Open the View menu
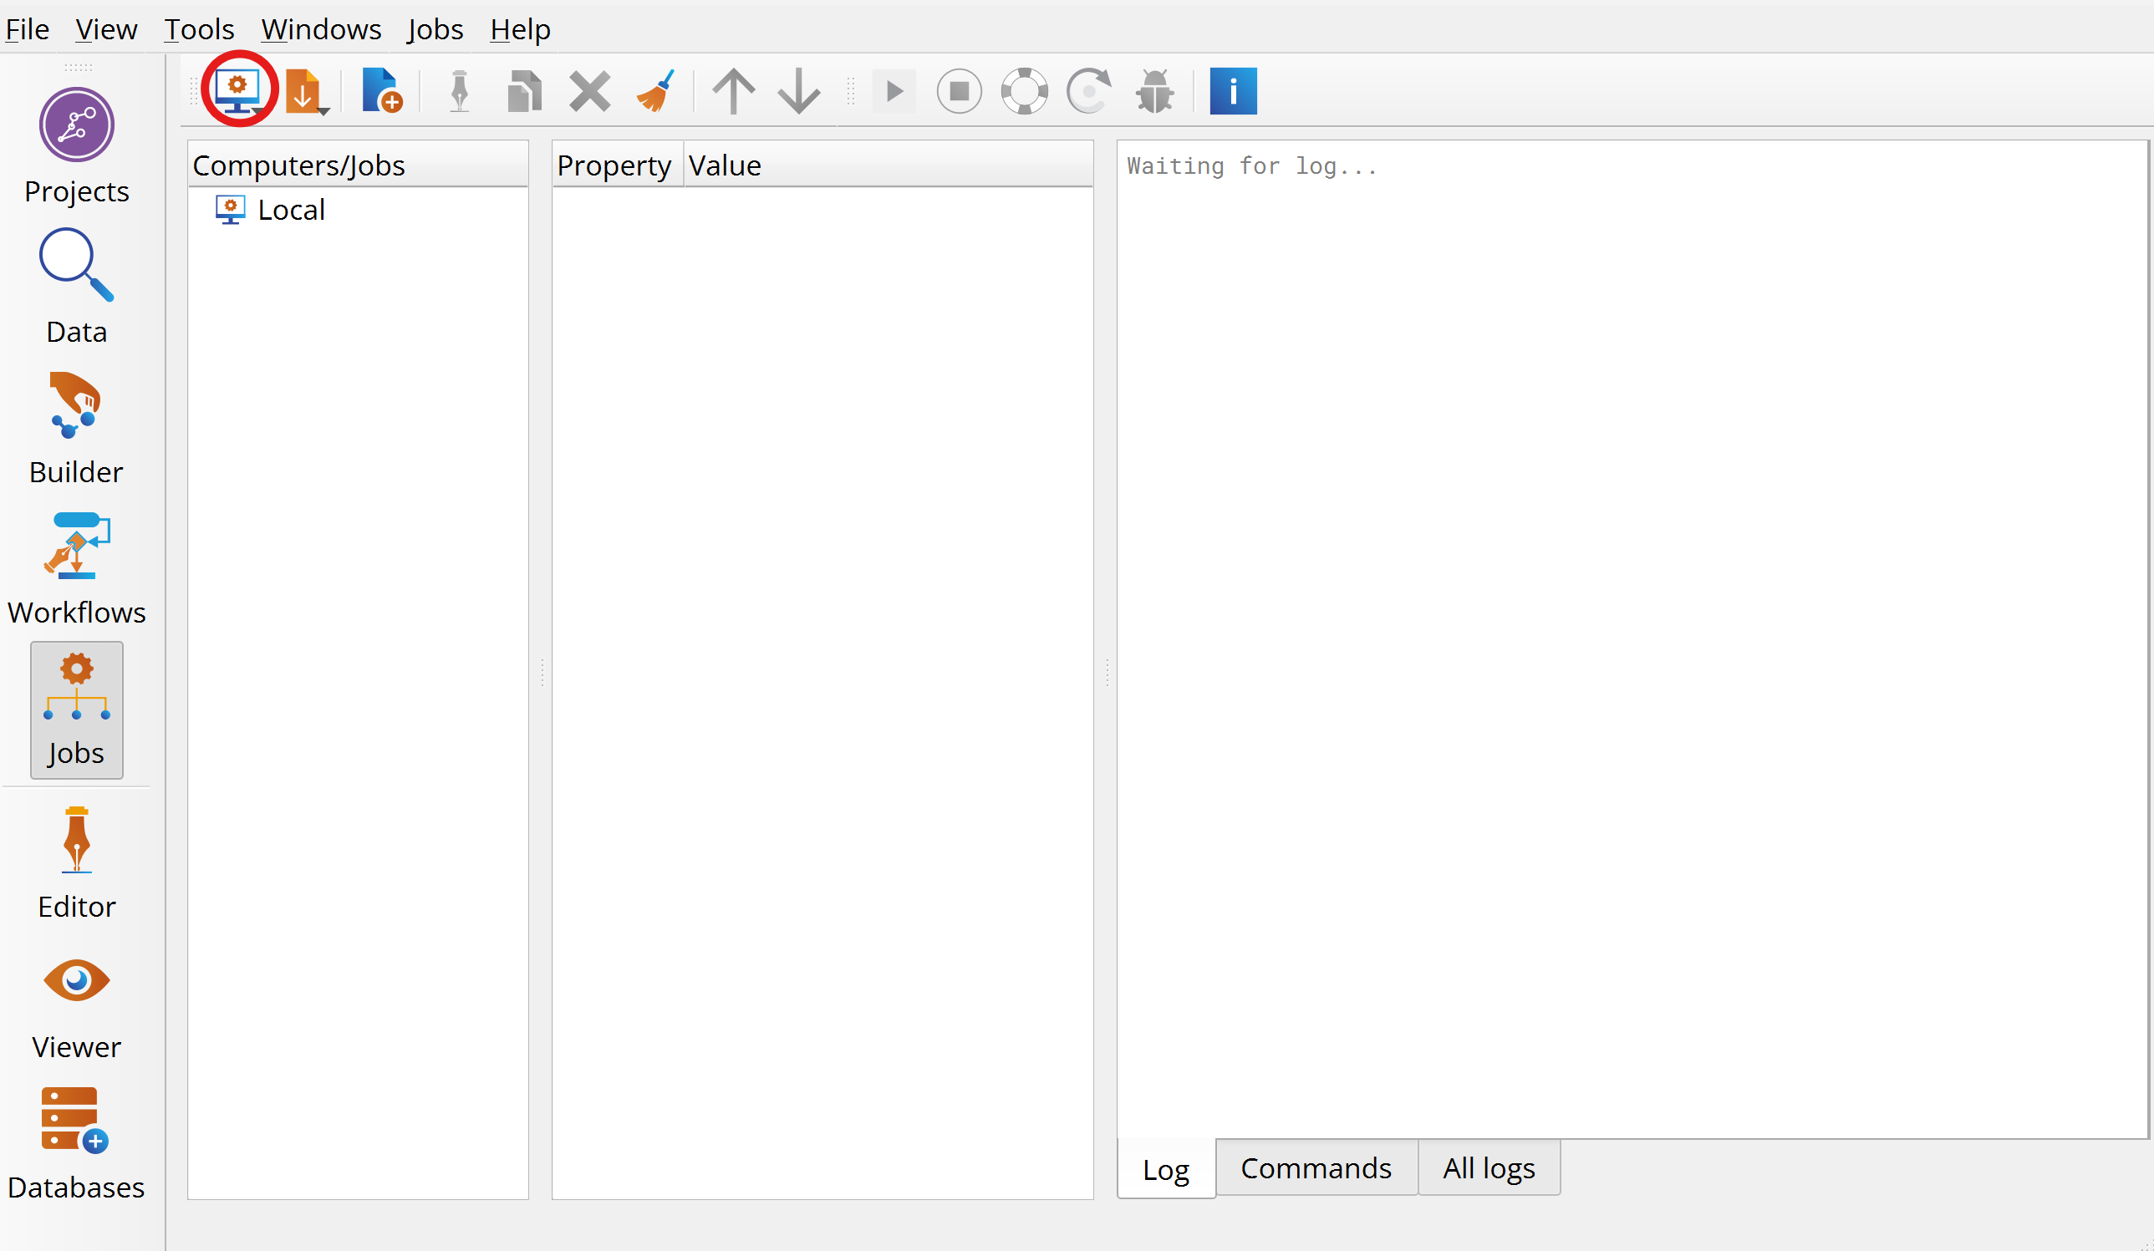 (x=106, y=29)
